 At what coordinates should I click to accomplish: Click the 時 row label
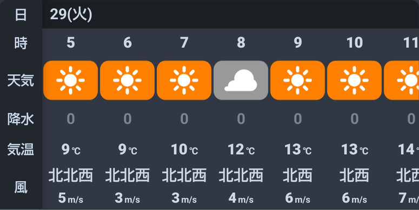coord(21,43)
